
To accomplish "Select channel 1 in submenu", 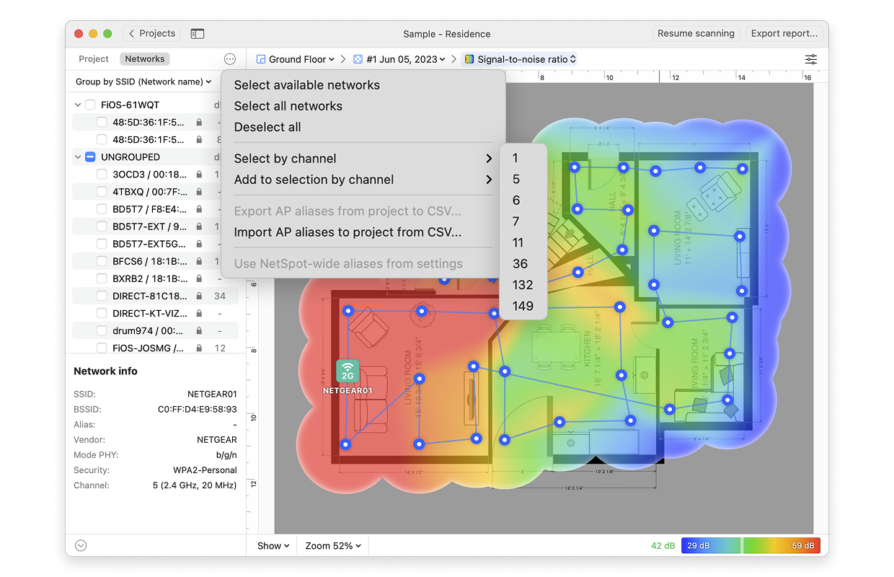I will point(523,158).
